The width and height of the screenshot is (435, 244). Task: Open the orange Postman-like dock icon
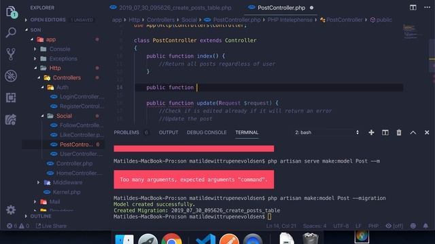click(x=229, y=239)
